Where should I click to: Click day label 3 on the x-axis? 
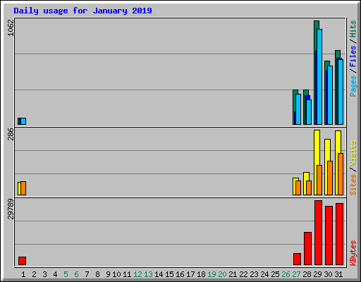(x=44, y=274)
